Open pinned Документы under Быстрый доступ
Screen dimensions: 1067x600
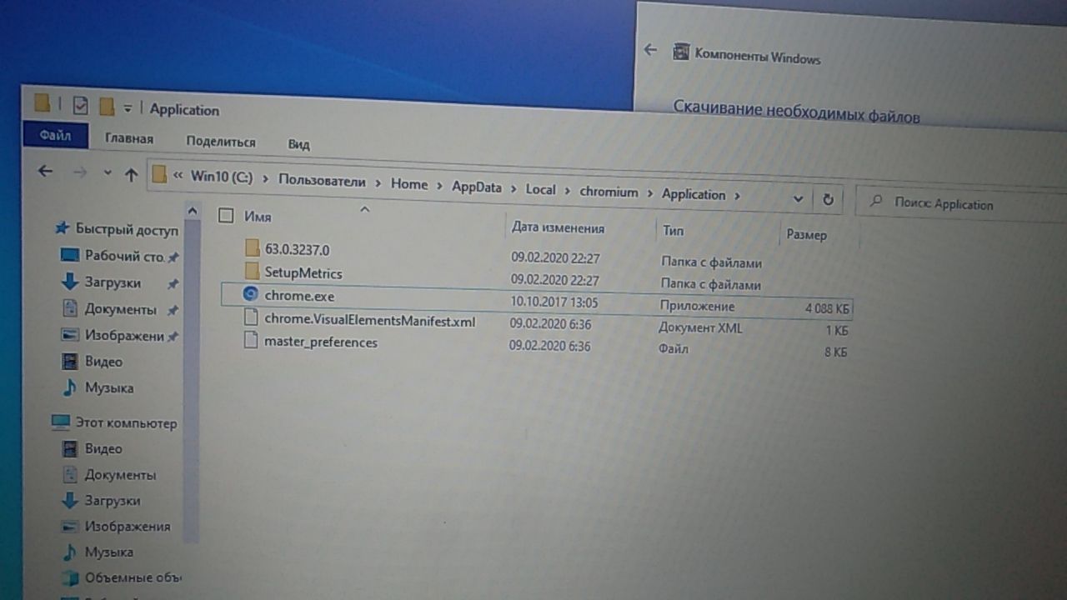click(120, 309)
